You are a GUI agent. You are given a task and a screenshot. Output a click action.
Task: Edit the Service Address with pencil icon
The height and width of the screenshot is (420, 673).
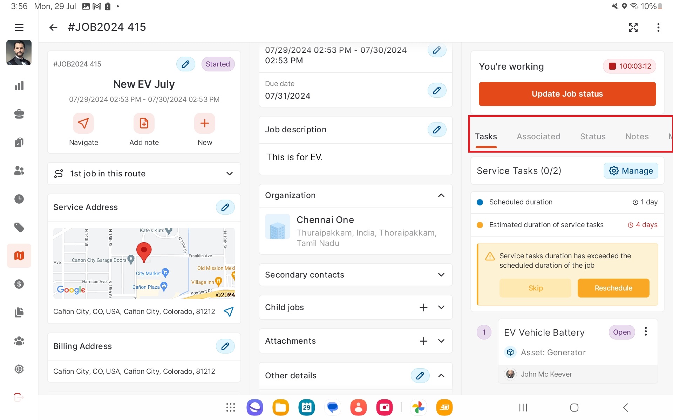[x=225, y=207]
